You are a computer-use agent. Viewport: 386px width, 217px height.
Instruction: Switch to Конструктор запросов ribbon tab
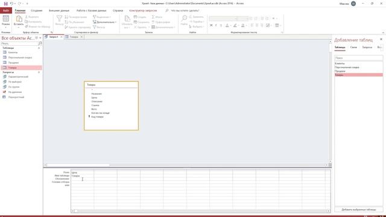143,11
